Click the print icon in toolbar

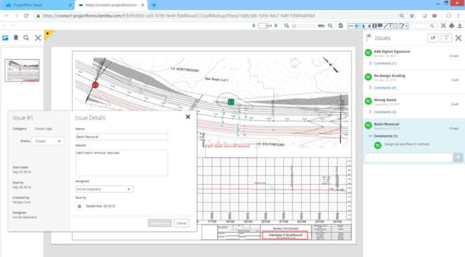pos(452,26)
